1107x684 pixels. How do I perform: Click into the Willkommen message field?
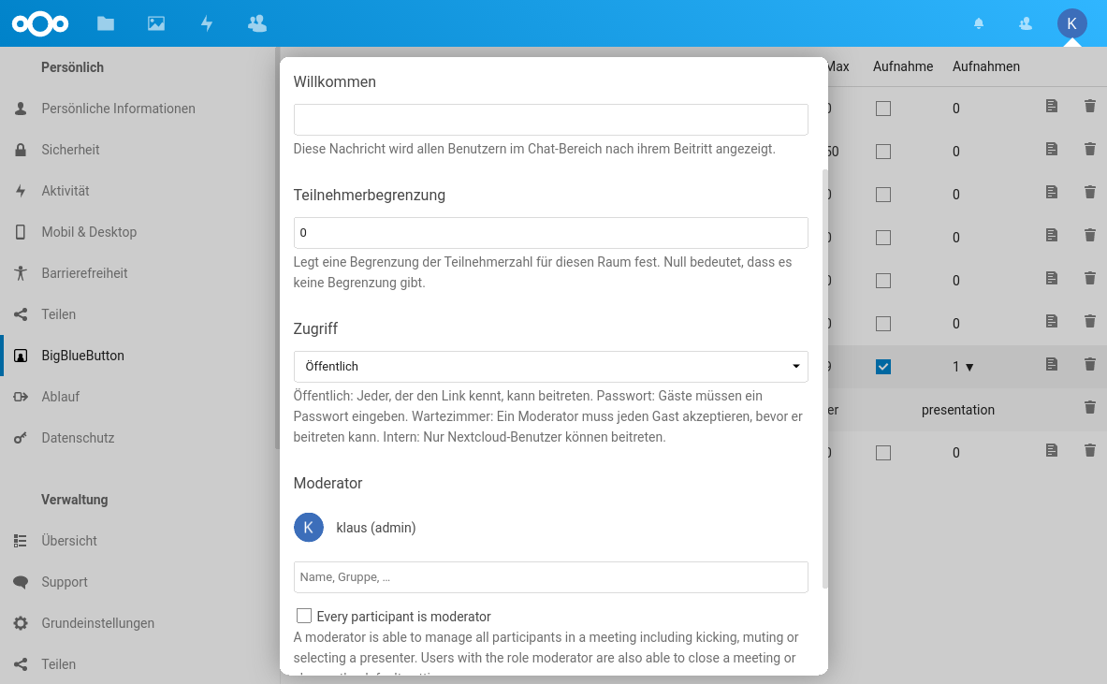point(550,120)
